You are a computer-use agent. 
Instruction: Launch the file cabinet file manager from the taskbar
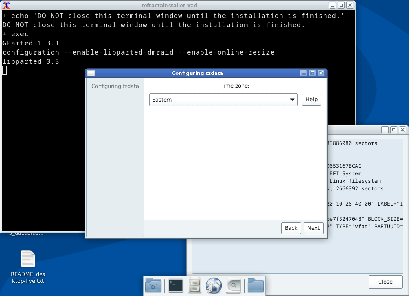[x=195, y=285]
